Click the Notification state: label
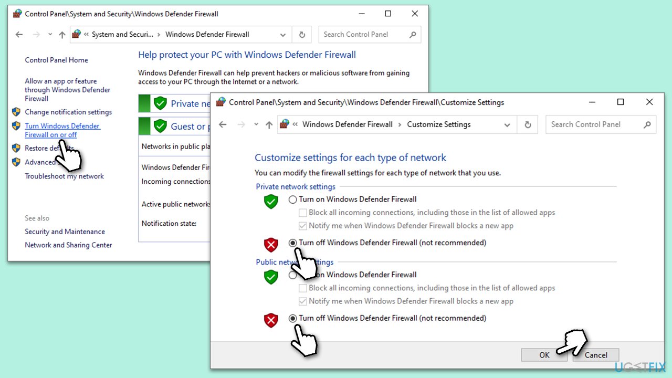 (x=169, y=223)
